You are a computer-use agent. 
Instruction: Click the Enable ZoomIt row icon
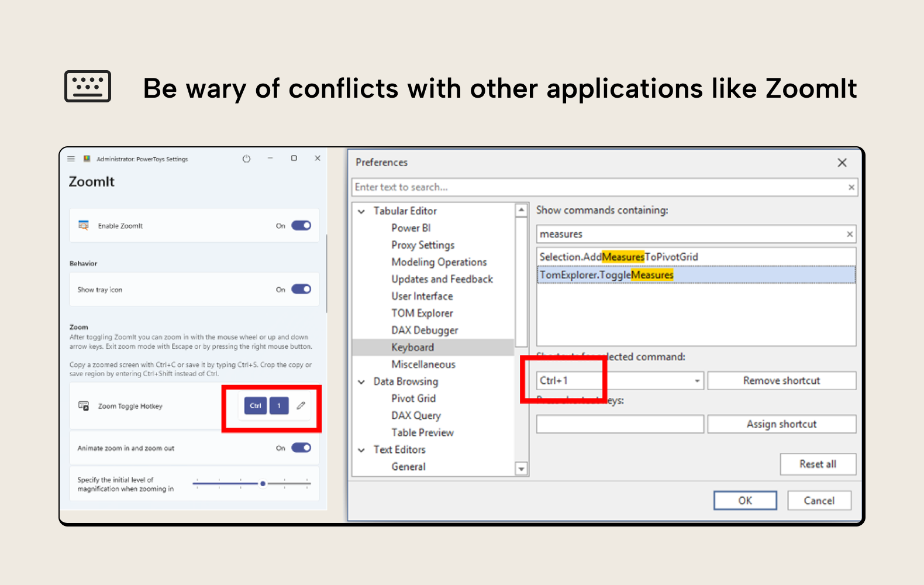(84, 225)
